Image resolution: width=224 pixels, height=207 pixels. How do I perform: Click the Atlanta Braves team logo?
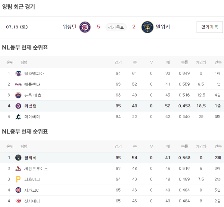click(x=18, y=84)
